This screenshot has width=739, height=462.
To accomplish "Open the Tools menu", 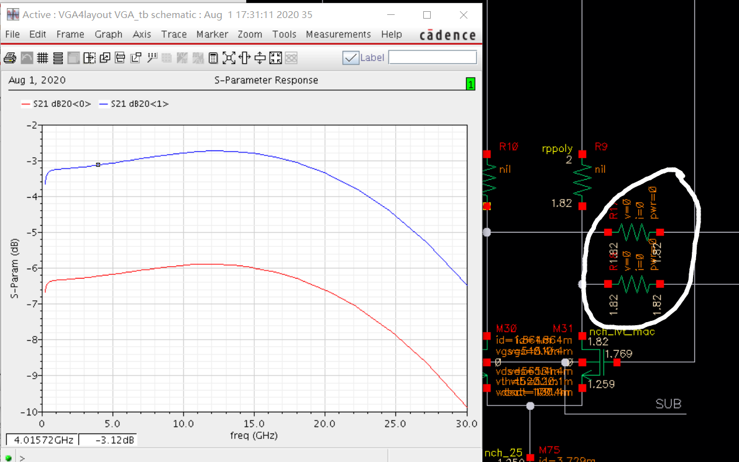I will tap(284, 34).
